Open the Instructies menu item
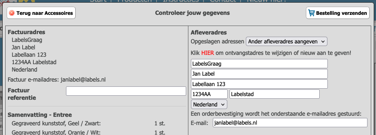Image resolution: width=376 pixels, height=135 pixels. click(181, 1)
